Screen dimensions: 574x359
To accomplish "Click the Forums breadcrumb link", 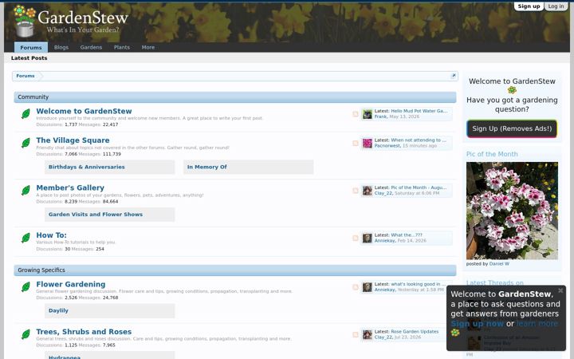I will [x=26, y=76].
